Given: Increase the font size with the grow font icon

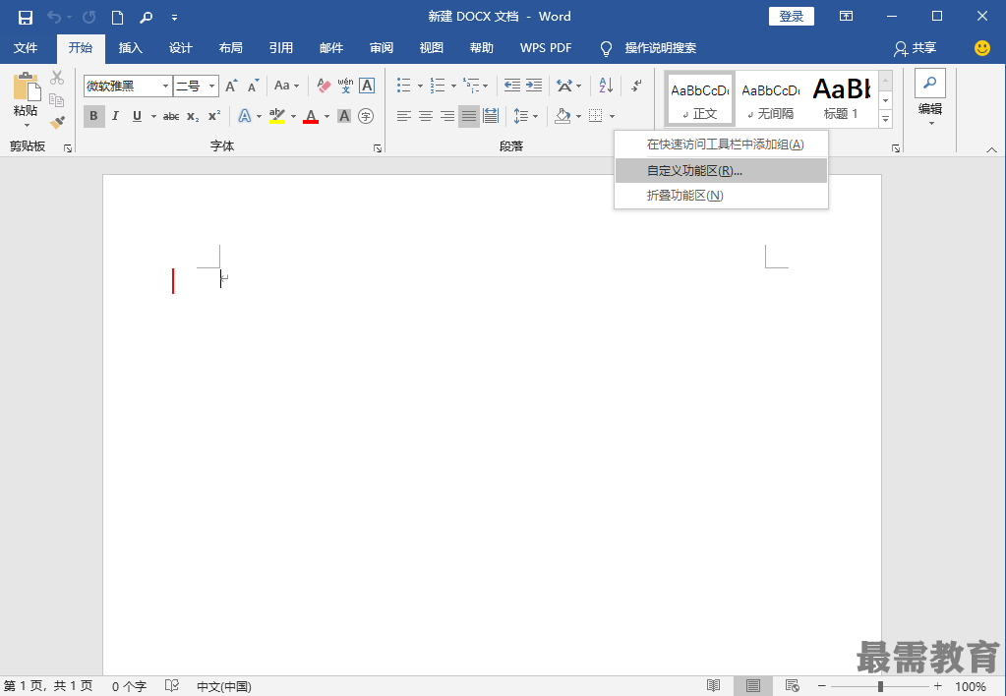Looking at the screenshot, I should pyautogui.click(x=232, y=86).
